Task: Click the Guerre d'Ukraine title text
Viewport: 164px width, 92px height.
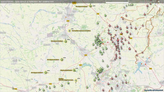Action: pyautogui.click(x=27, y=2)
